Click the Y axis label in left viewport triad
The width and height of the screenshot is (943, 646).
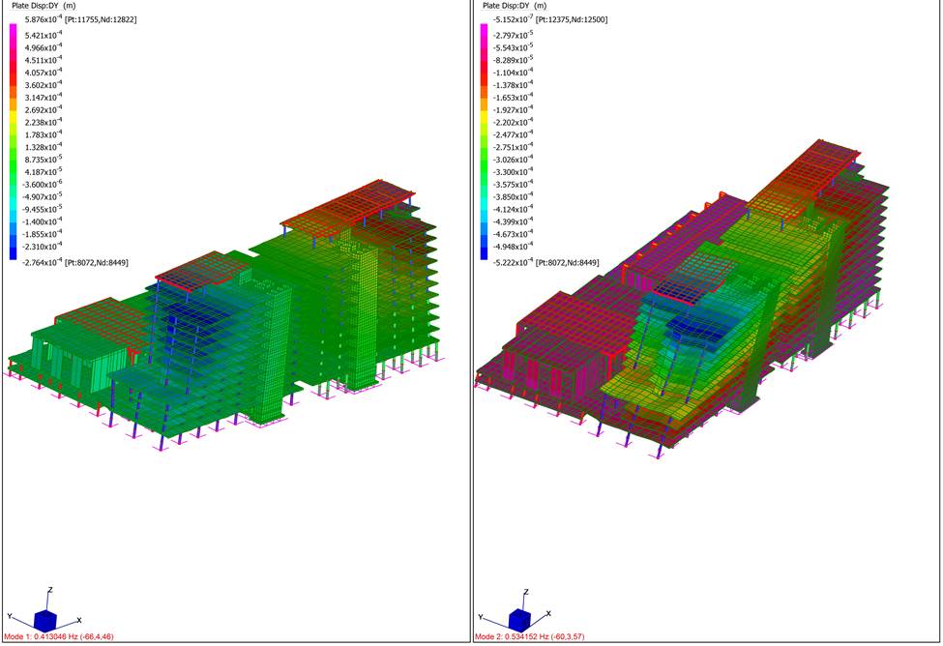[x=10, y=616]
